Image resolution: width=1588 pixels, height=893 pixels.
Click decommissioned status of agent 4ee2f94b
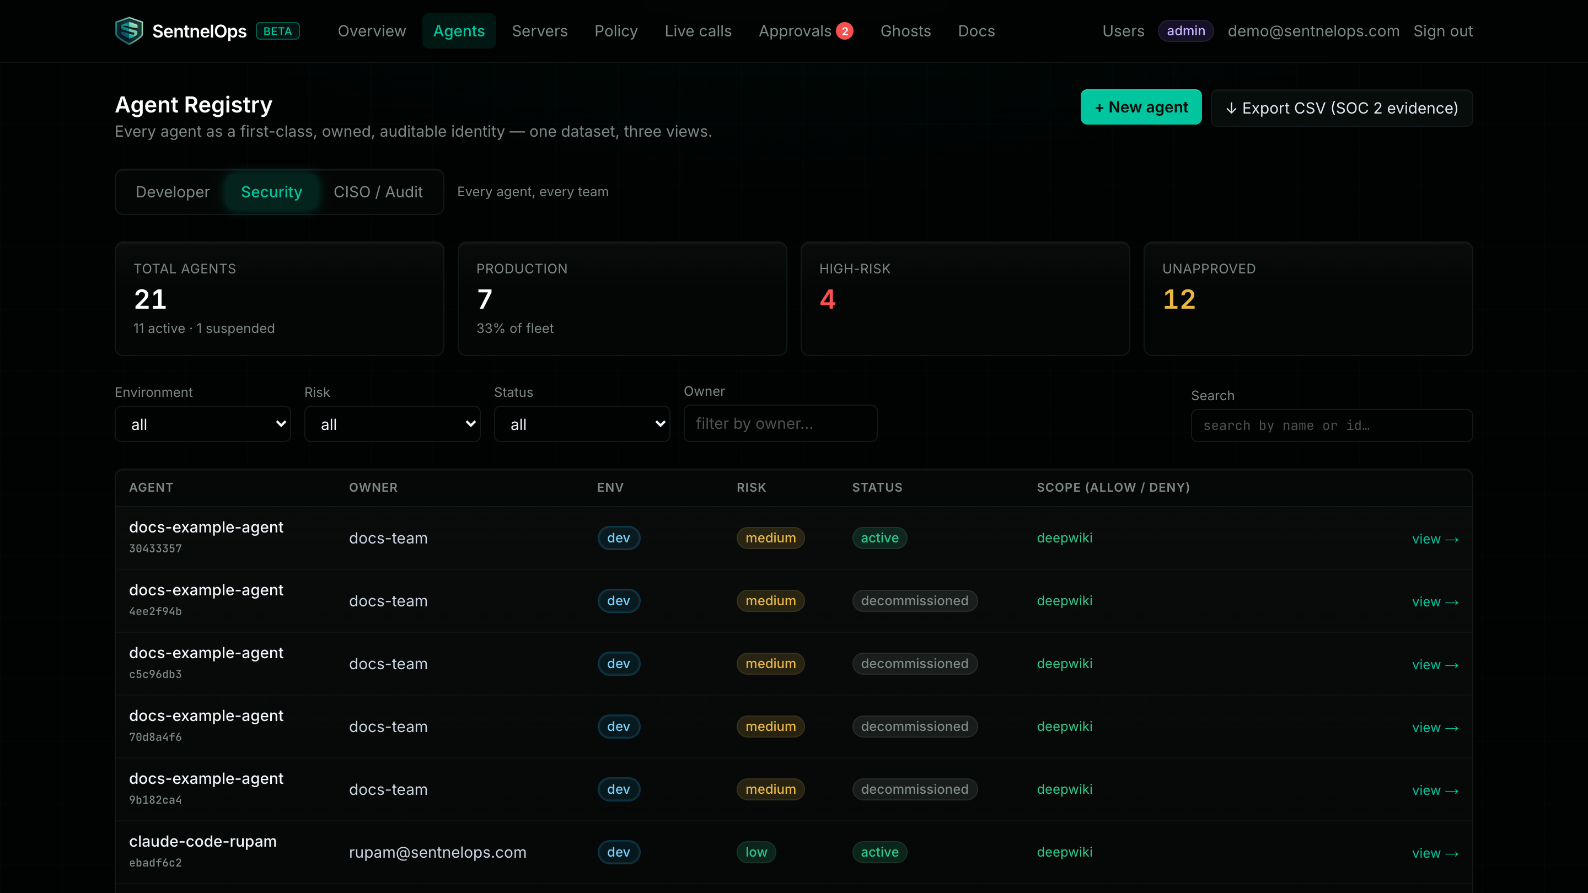[915, 601]
